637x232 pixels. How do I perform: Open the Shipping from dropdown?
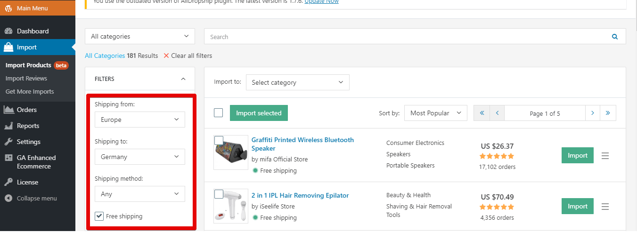click(x=139, y=120)
